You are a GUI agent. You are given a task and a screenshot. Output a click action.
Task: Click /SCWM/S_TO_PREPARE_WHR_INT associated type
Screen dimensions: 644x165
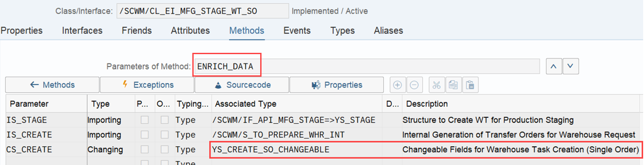point(297,135)
